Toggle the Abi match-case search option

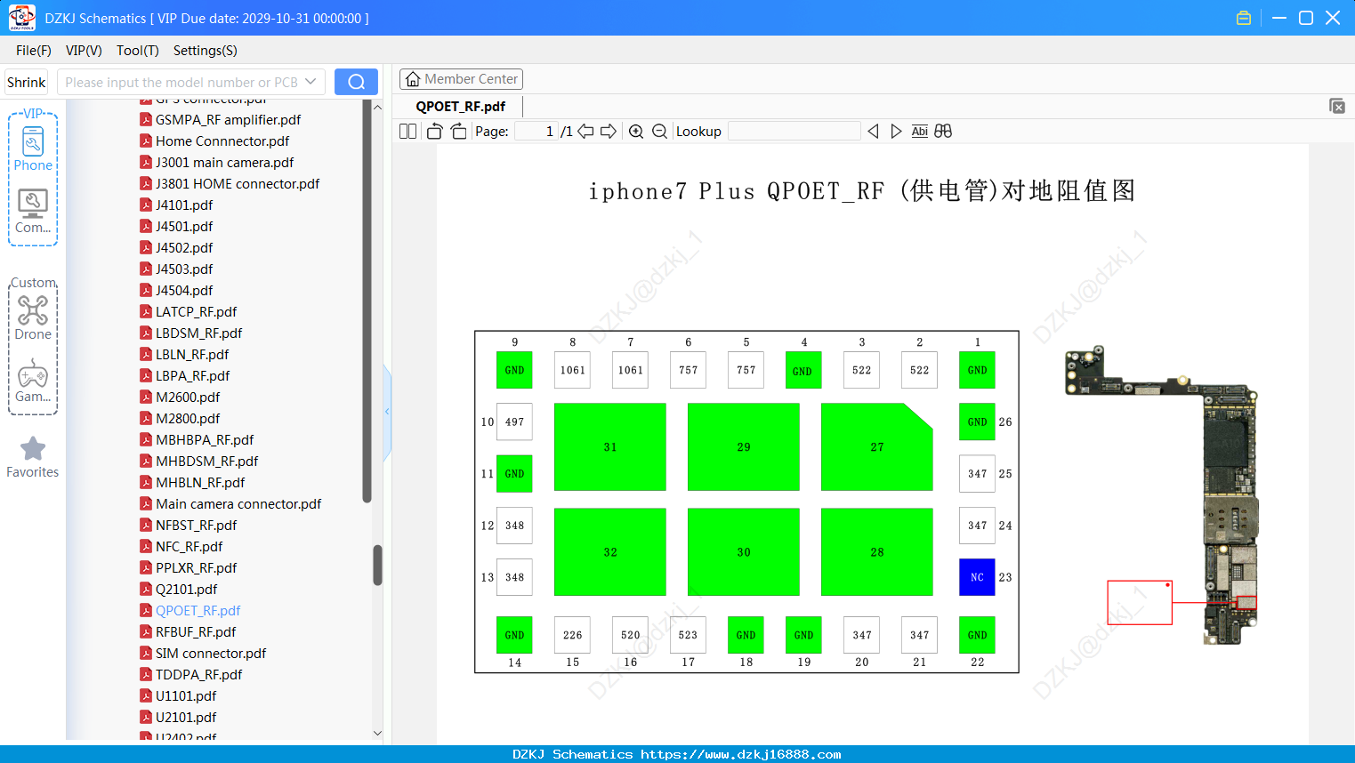920,131
